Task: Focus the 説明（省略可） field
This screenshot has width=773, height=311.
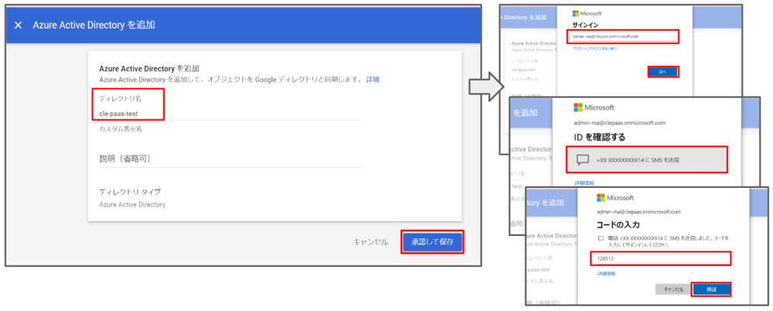Action: pyautogui.click(x=230, y=159)
